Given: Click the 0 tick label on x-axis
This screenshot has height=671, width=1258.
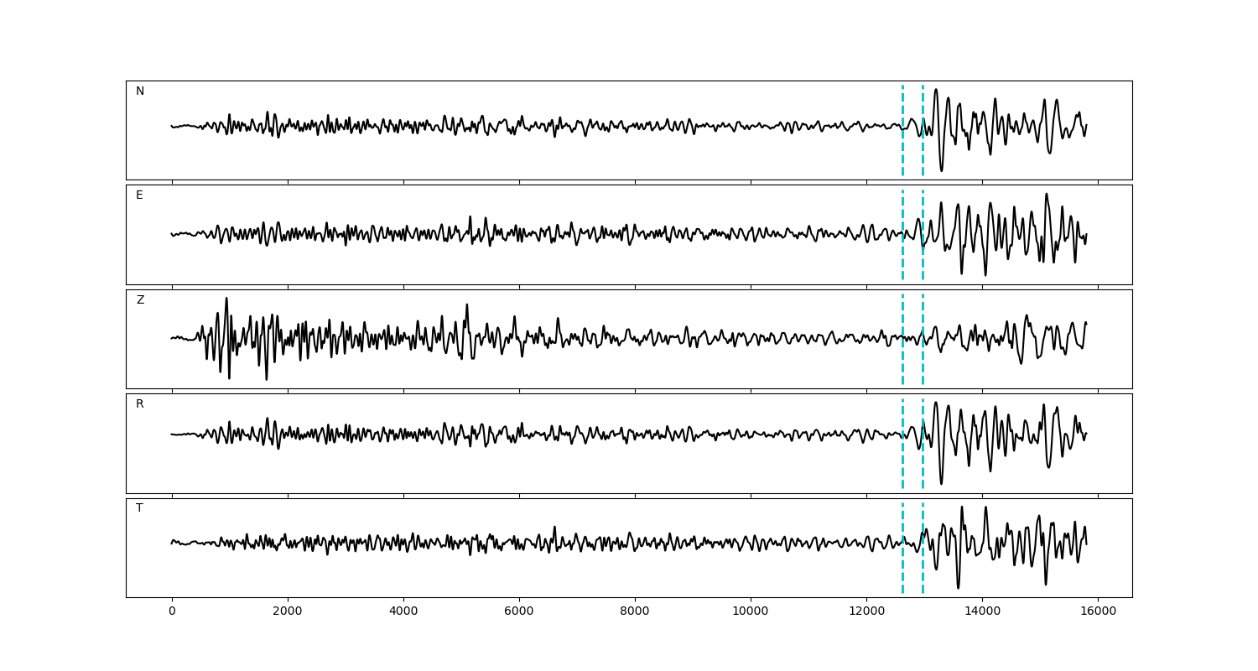Looking at the screenshot, I should pyautogui.click(x=172, y=611).
